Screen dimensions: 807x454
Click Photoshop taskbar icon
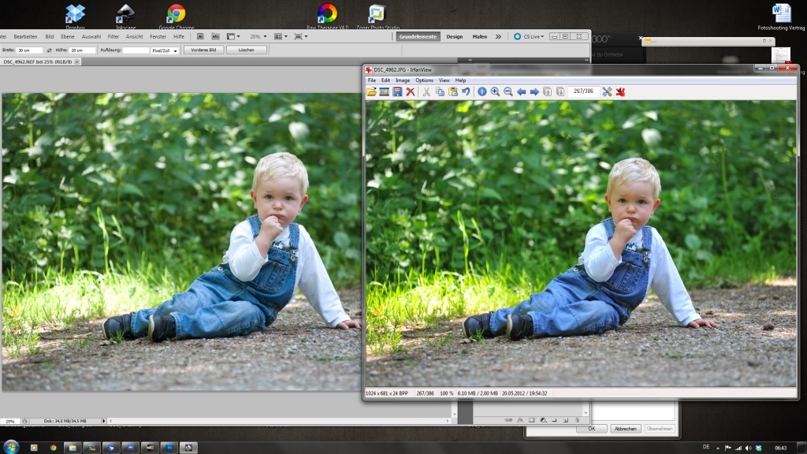pyautogui.click(x=169, y=448)
